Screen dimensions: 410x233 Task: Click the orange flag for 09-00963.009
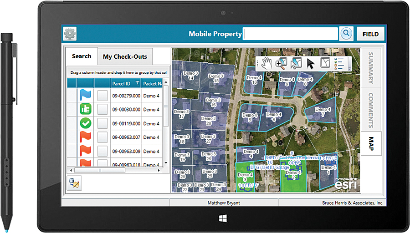point(85,151)
